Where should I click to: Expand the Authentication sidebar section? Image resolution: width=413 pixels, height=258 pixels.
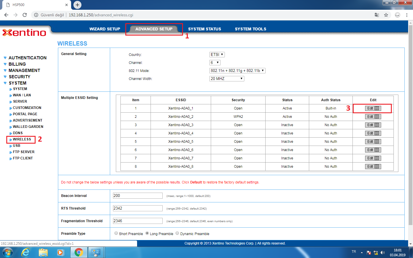(x=27, y=58)
